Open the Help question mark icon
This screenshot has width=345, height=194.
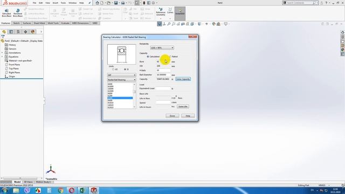click(x=326, y=3)
